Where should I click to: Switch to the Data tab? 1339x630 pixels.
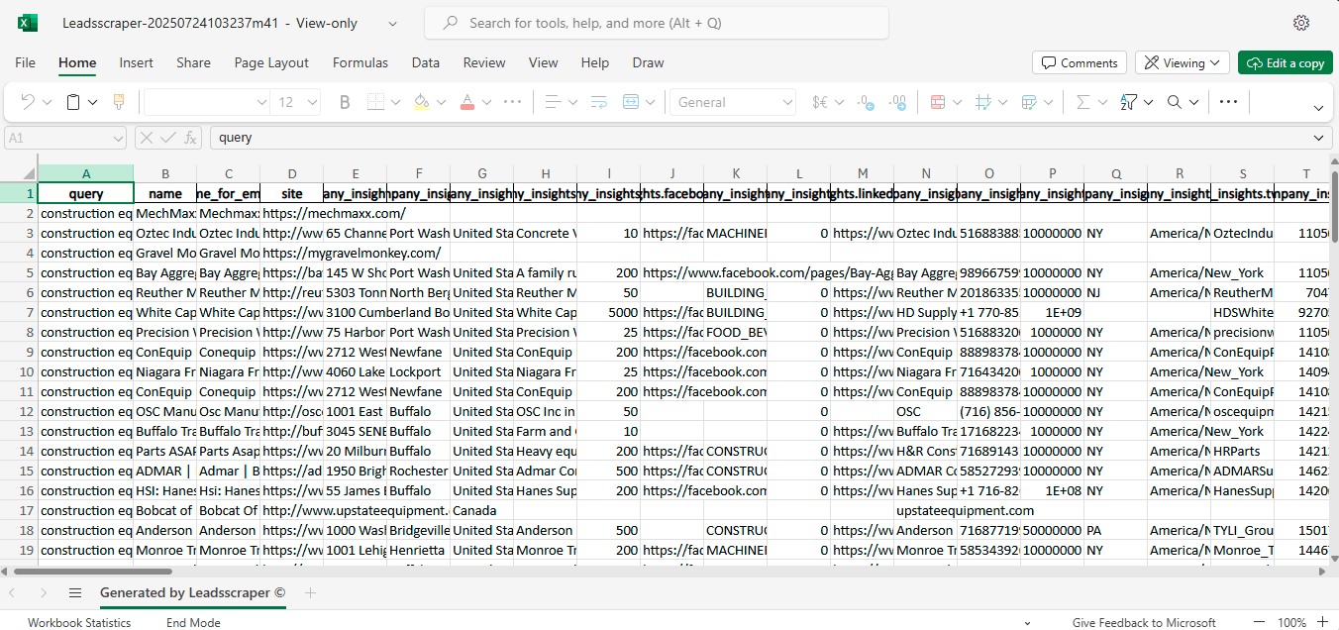coord(426,62)
